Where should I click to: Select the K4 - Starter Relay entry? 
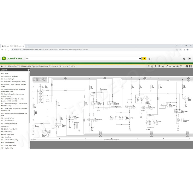click(x=6, y=132)
